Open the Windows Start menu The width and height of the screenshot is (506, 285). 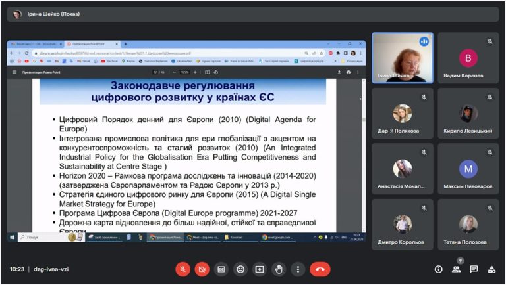(12, 238)
